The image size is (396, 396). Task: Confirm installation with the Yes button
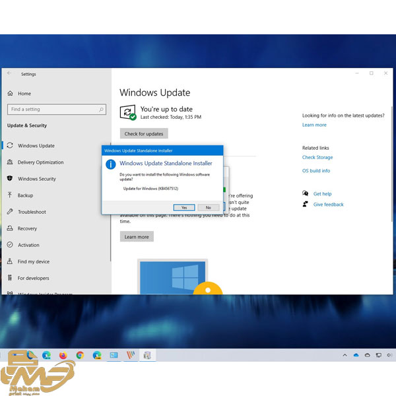click(184, 207)
